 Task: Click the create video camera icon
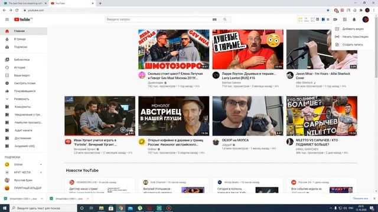[335, 19]
